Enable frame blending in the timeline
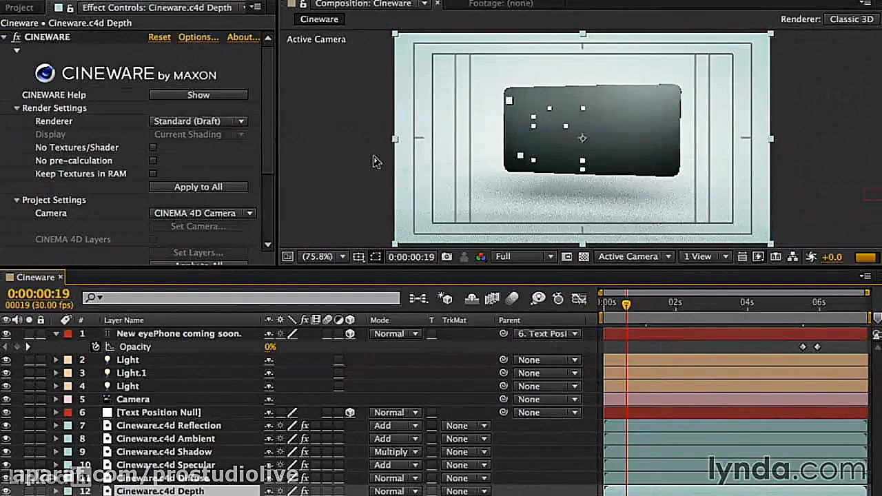 pos(491,298)
